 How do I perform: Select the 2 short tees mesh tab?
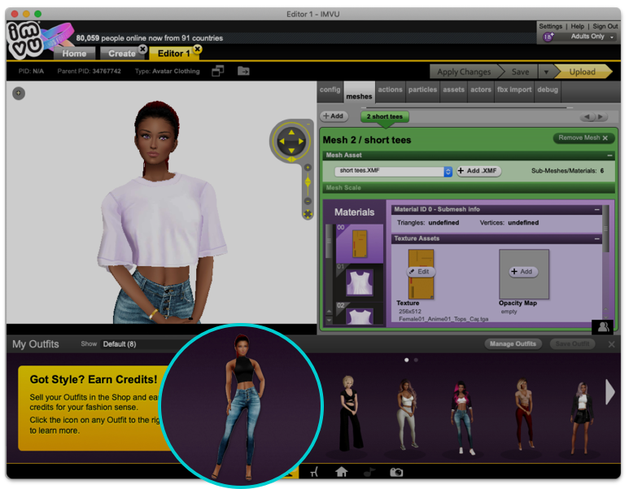385,116
